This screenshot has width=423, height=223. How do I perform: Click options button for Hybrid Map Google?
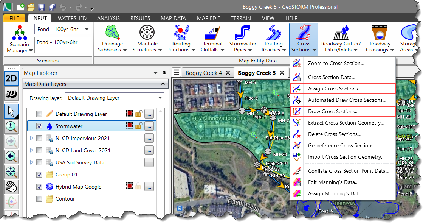tap(149, 187)
